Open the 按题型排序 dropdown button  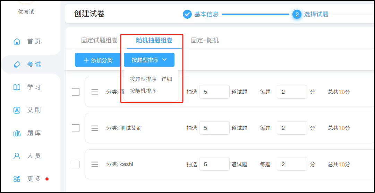[x=149, y=60]
